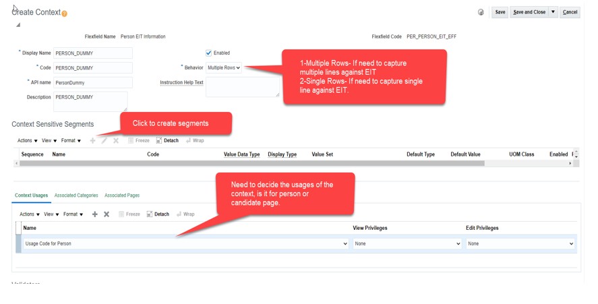Remove the context usage with the X icon
The image size is (598, 304).
pos(107,214)
